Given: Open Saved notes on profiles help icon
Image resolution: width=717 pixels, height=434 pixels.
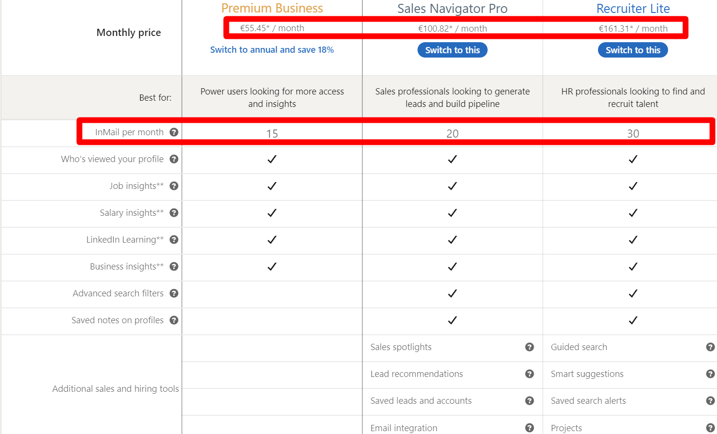Looking at the screenshot, I should point(174,320).
